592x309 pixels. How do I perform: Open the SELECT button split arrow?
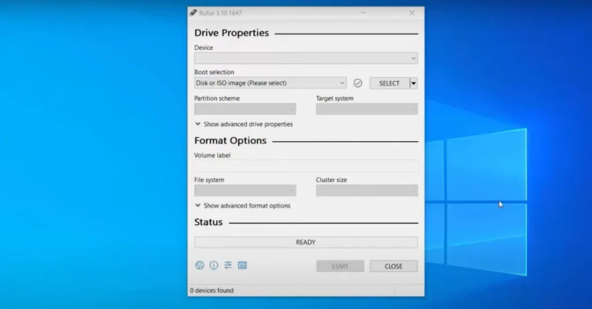[x=413, y=83]
